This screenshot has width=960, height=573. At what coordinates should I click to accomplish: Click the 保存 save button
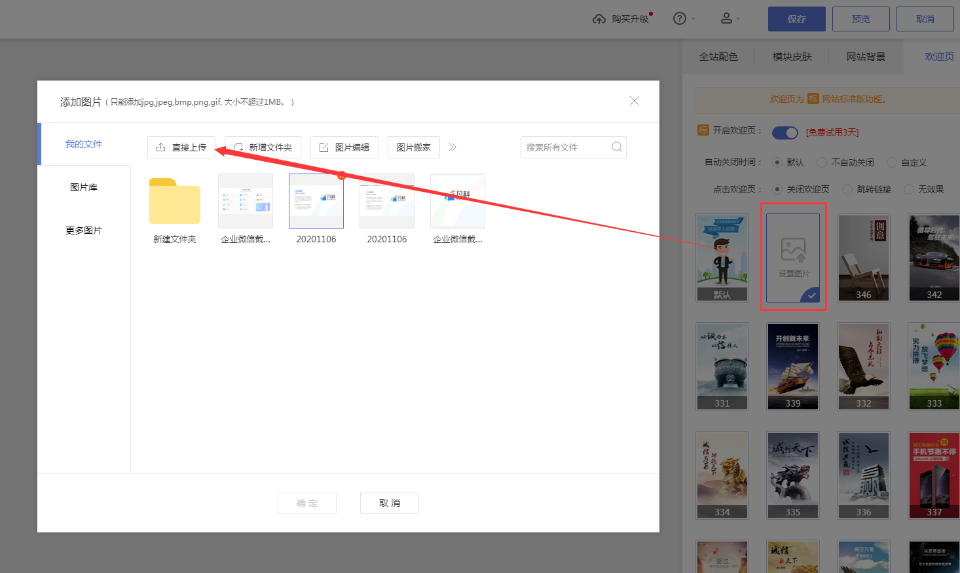click(x=797, y=19)
